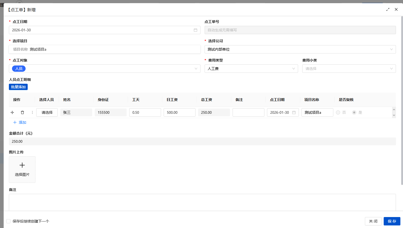The height and width of the screenshot is (228, 403).
Task: Open the 选择公司 dropdown
Action: 391,49
